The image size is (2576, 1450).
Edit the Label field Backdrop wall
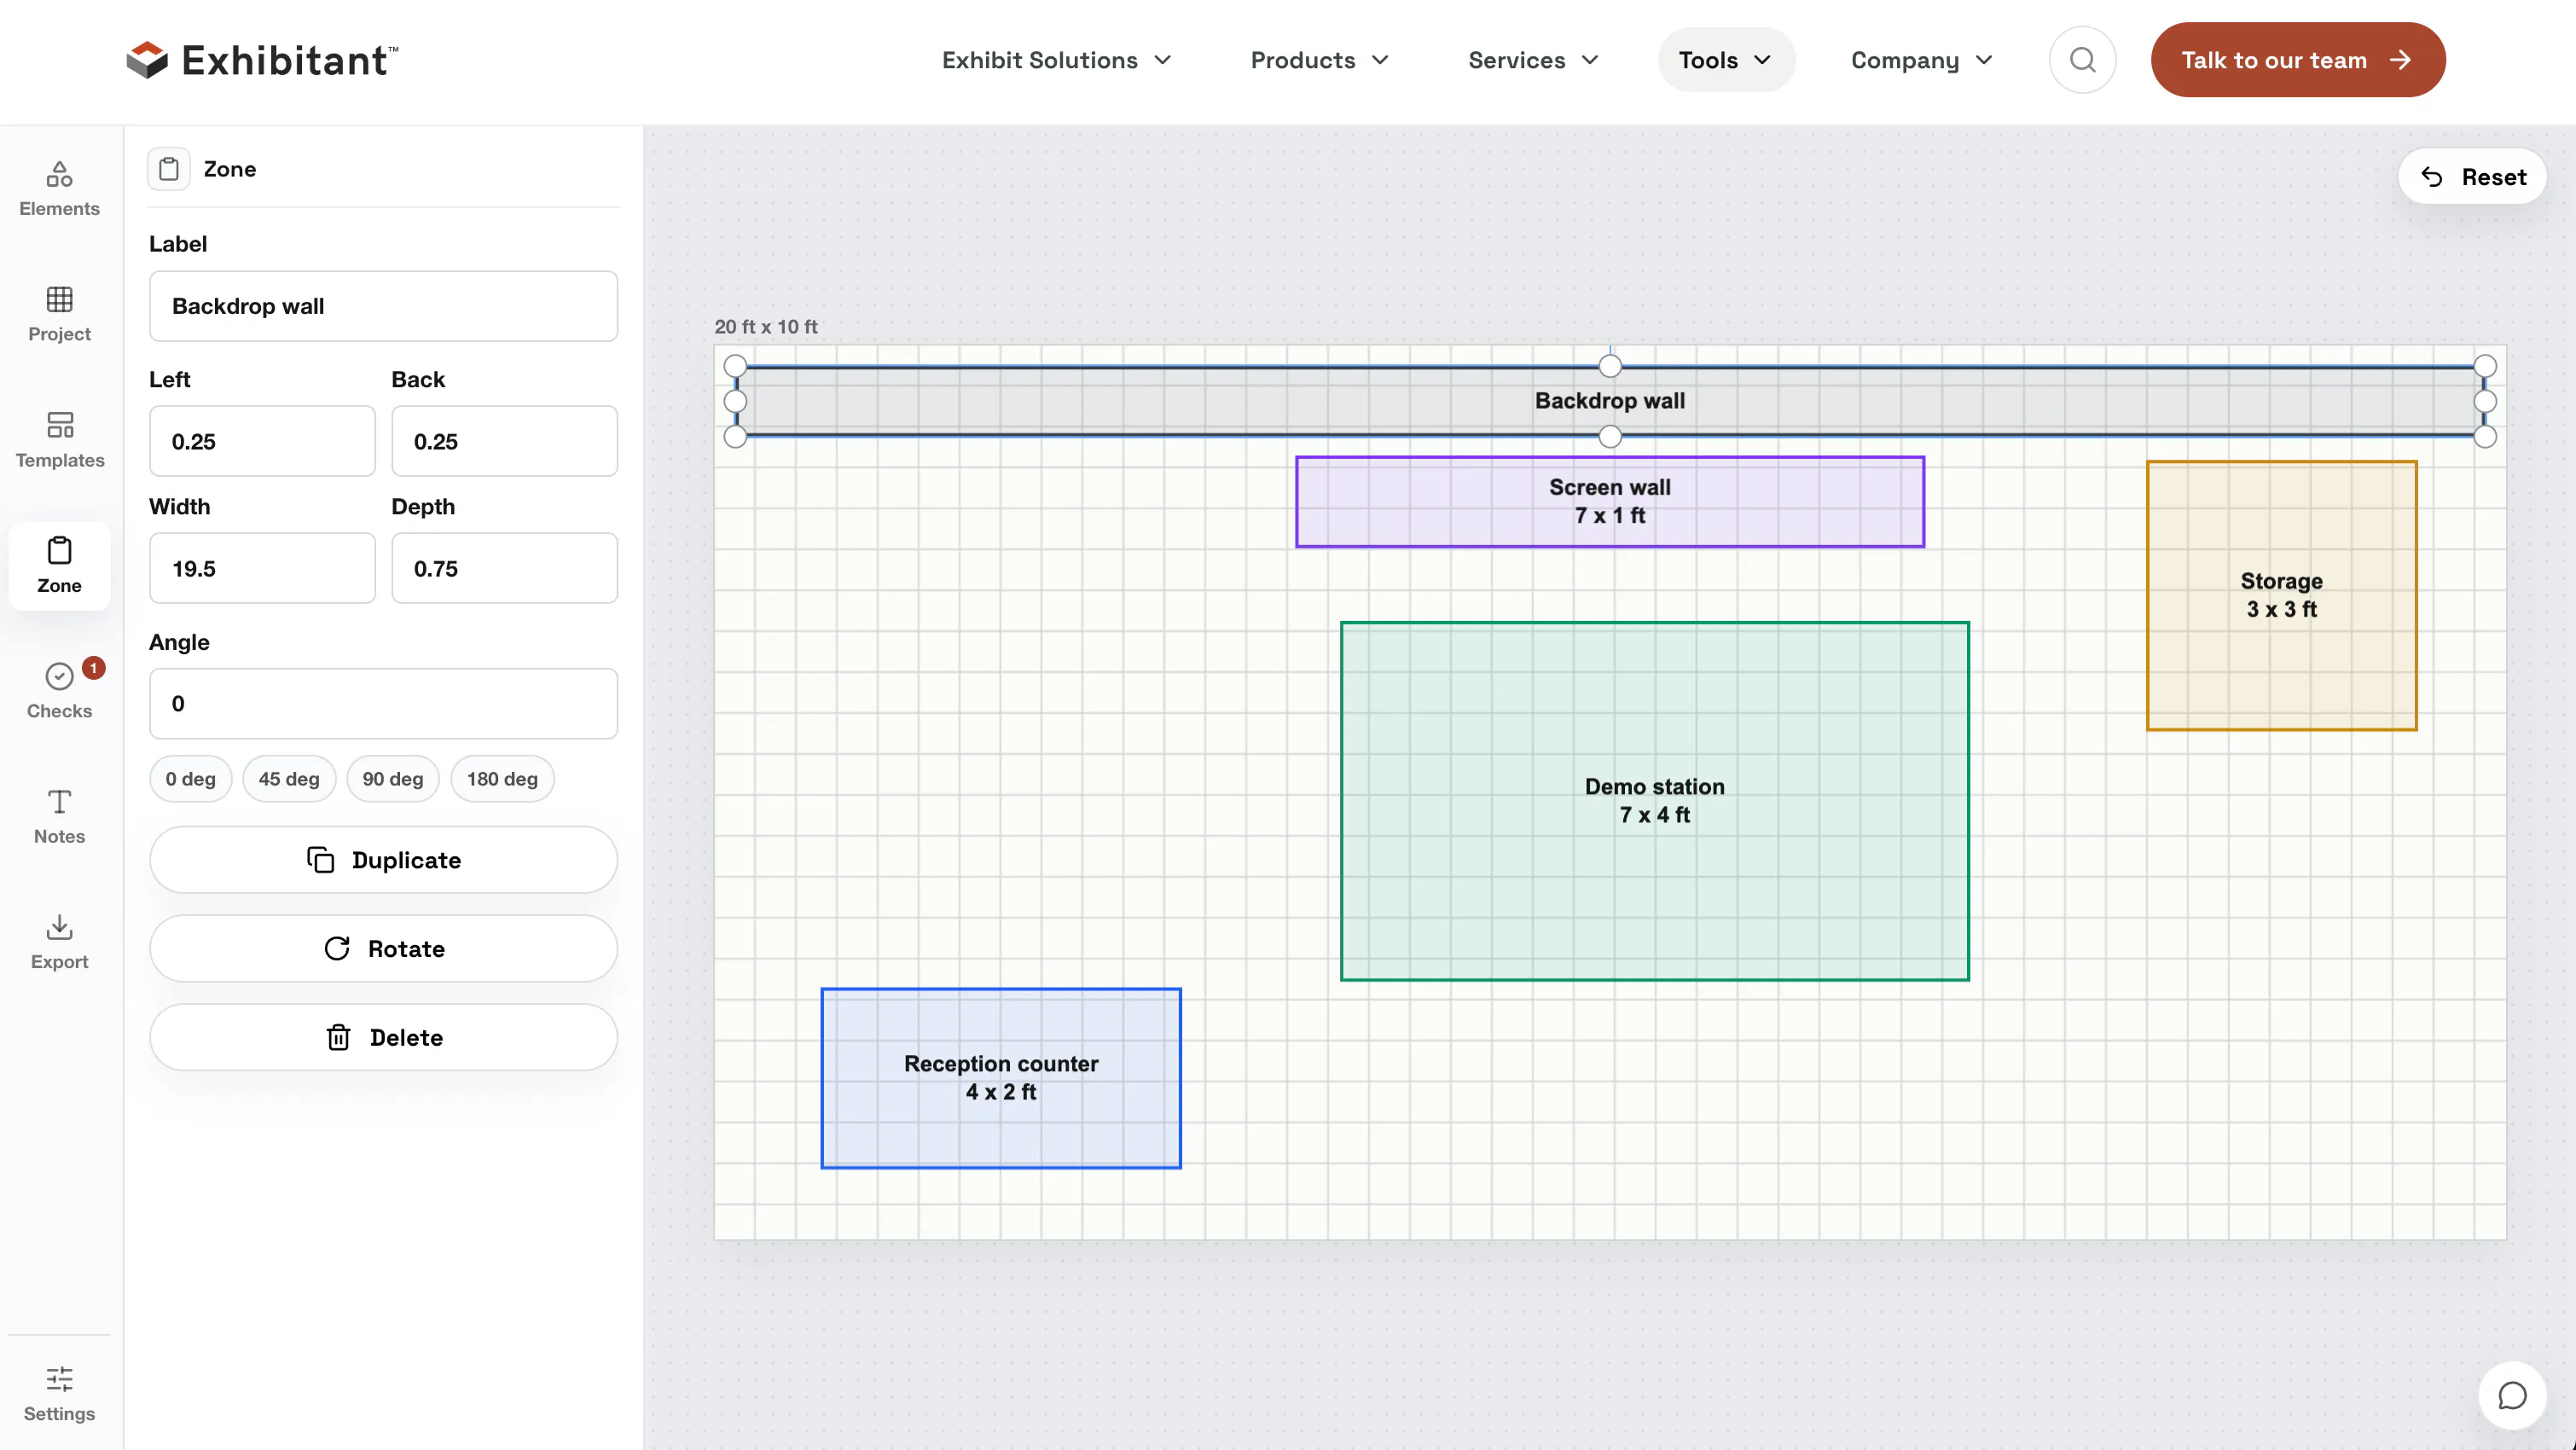pyautogui.click(x=383, y=306)
